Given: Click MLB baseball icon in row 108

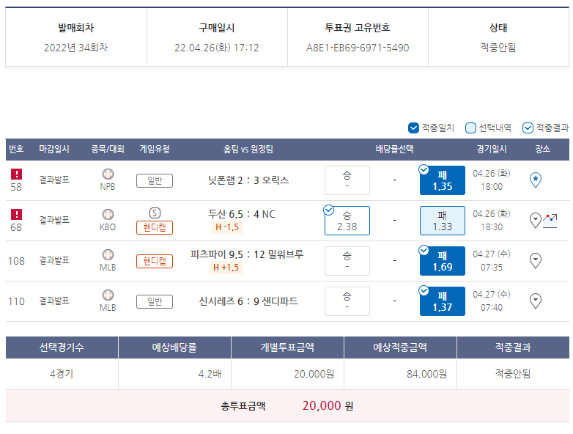Looking at the screenshot, I should 108,254.
